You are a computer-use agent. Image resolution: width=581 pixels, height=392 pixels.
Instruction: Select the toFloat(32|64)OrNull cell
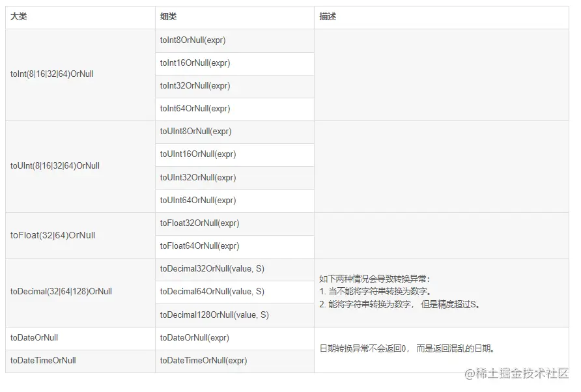pyautogui.click(x=80, y=235)
